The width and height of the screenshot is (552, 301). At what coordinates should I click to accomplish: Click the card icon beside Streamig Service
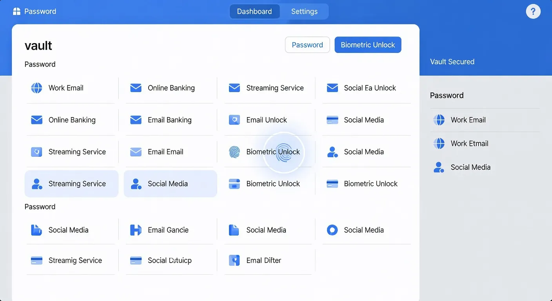tap(36, 260)
